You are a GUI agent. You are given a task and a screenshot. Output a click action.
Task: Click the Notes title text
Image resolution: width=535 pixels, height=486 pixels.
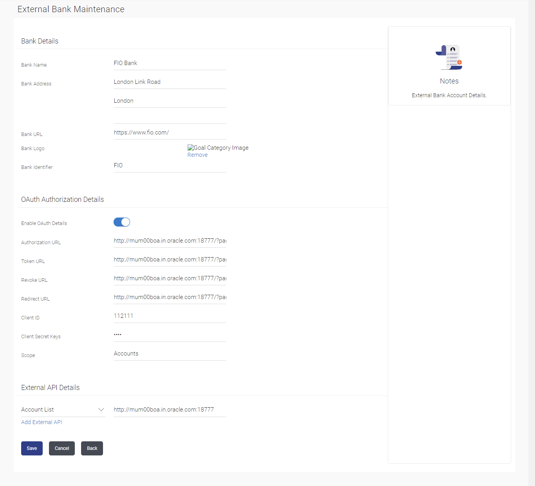(449, 81)
